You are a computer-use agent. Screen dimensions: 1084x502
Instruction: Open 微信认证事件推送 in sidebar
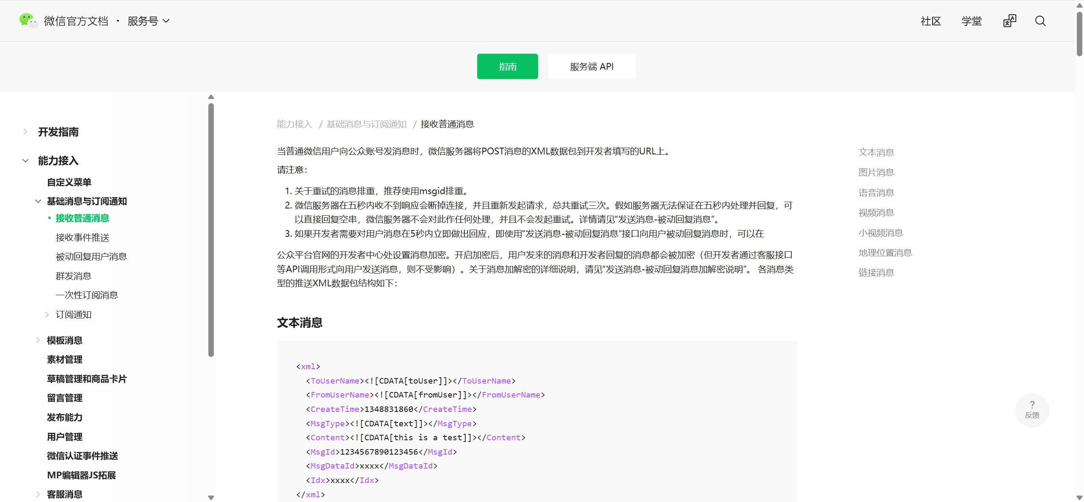click(83, 456)
